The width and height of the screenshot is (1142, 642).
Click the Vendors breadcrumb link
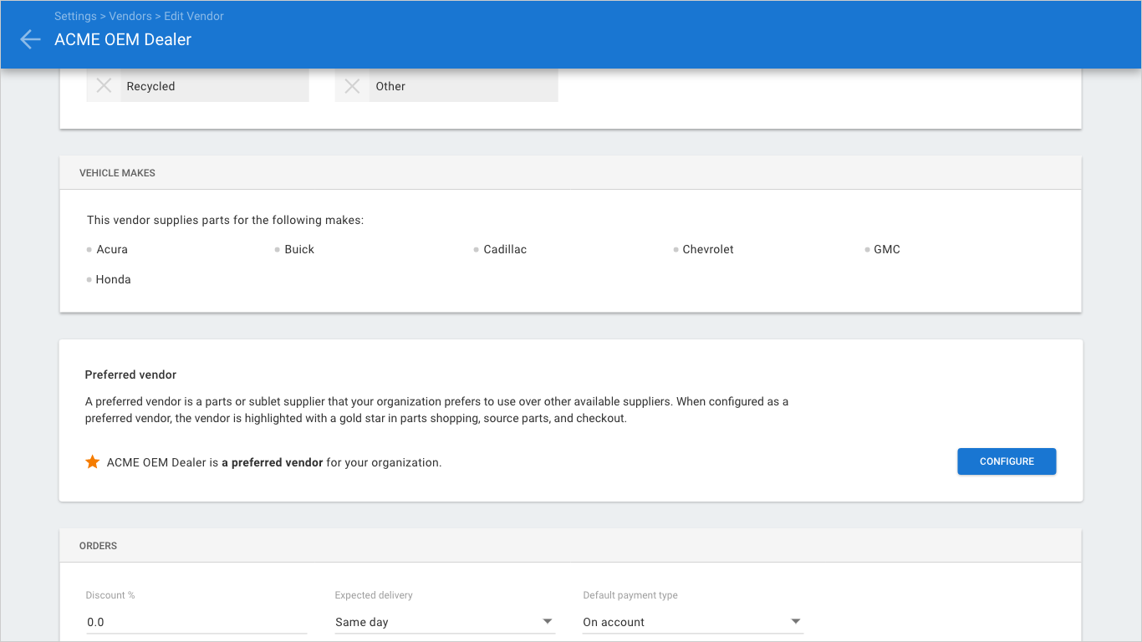pyautogui.click(x=130, y=16)
